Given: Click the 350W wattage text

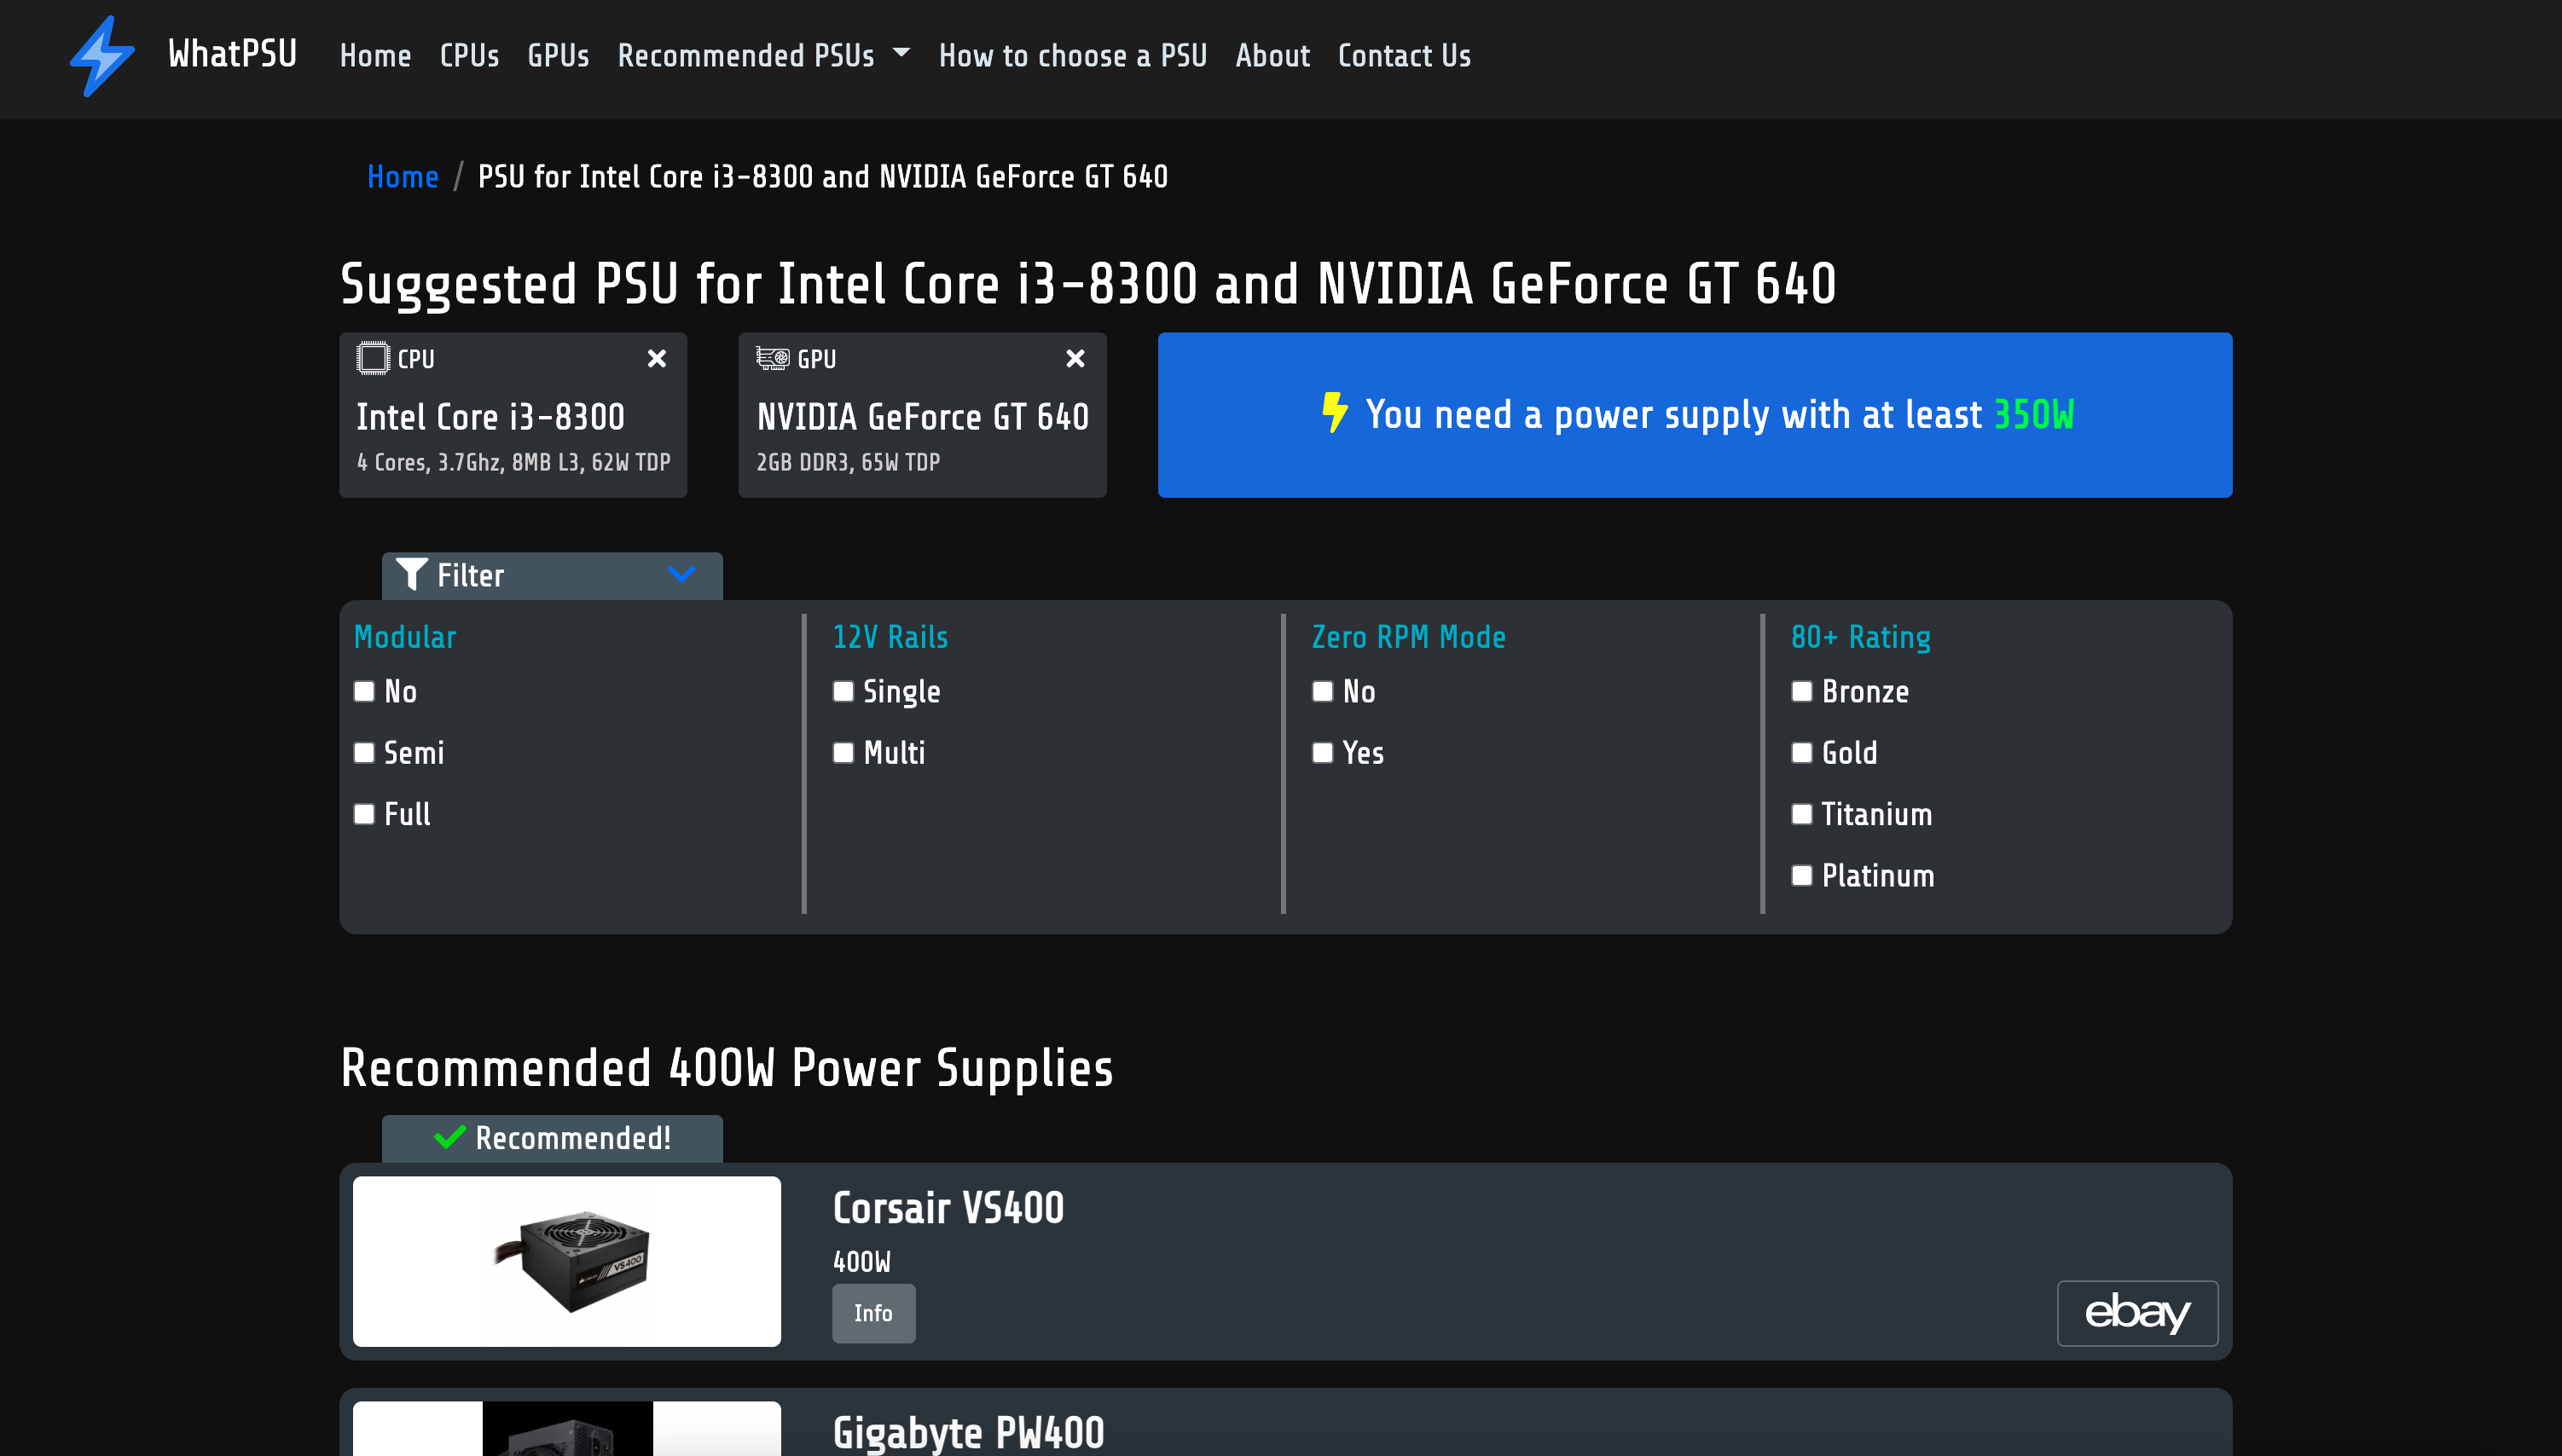Looking at the screenshot, I should click(x=2034, y=414).
